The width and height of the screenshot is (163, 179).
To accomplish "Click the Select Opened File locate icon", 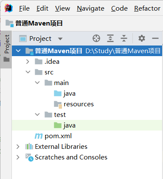I will tap(96, 38).
